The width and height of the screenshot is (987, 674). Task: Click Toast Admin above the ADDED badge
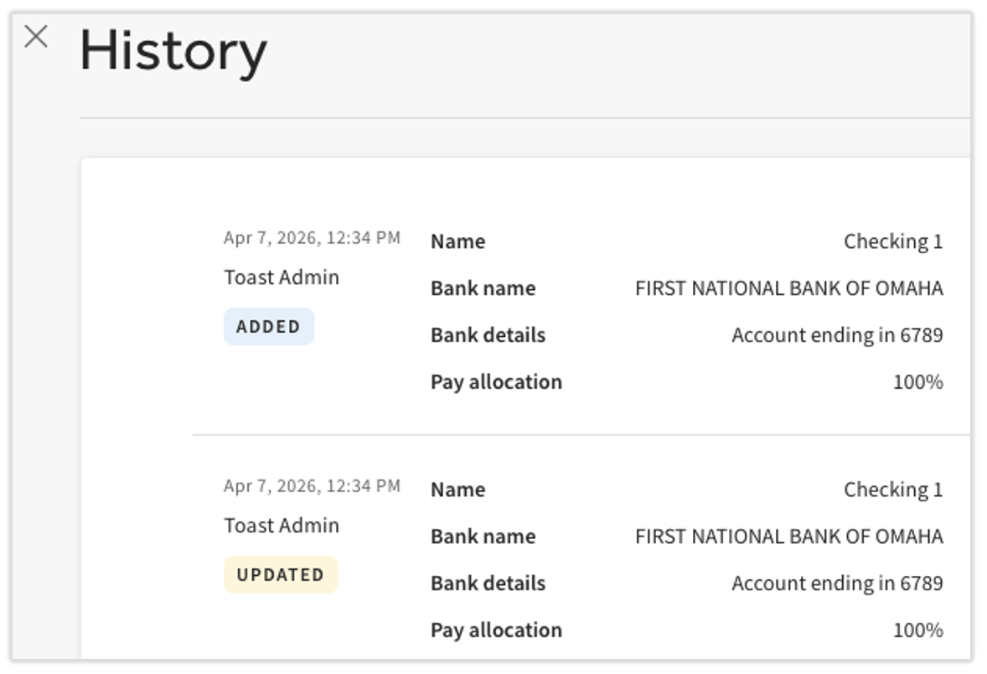[282, 277]
